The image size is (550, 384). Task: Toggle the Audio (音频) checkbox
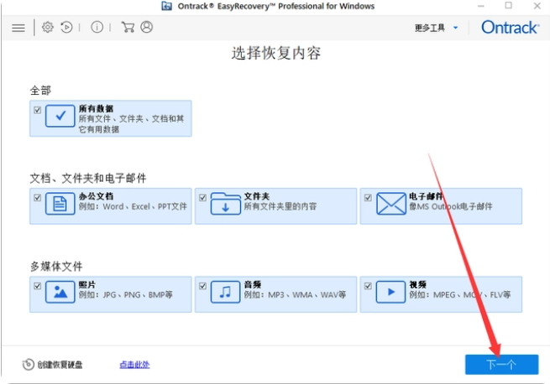(202, 286)
